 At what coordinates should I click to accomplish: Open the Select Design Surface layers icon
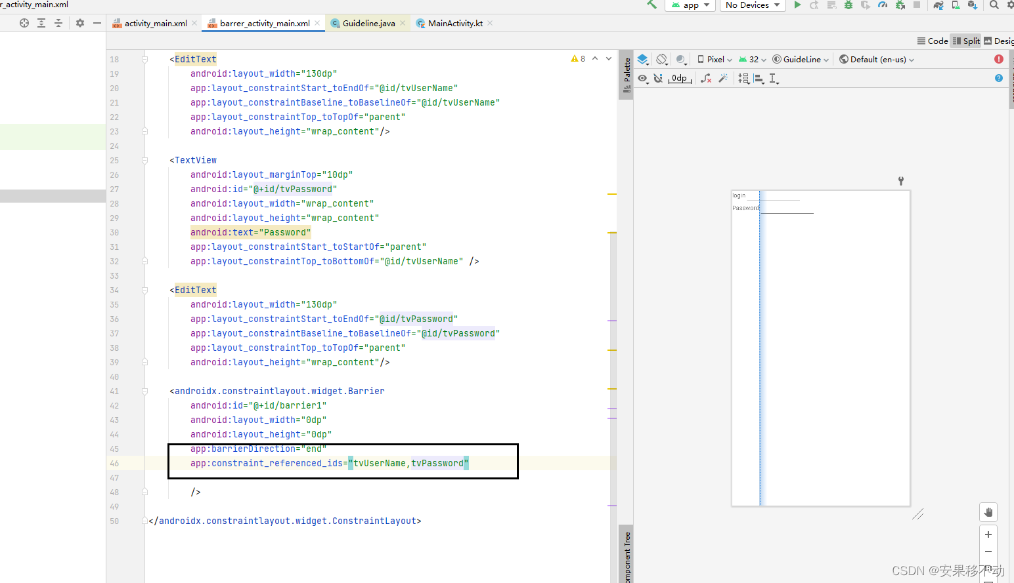pyautogui.click(x=642, y=60)
